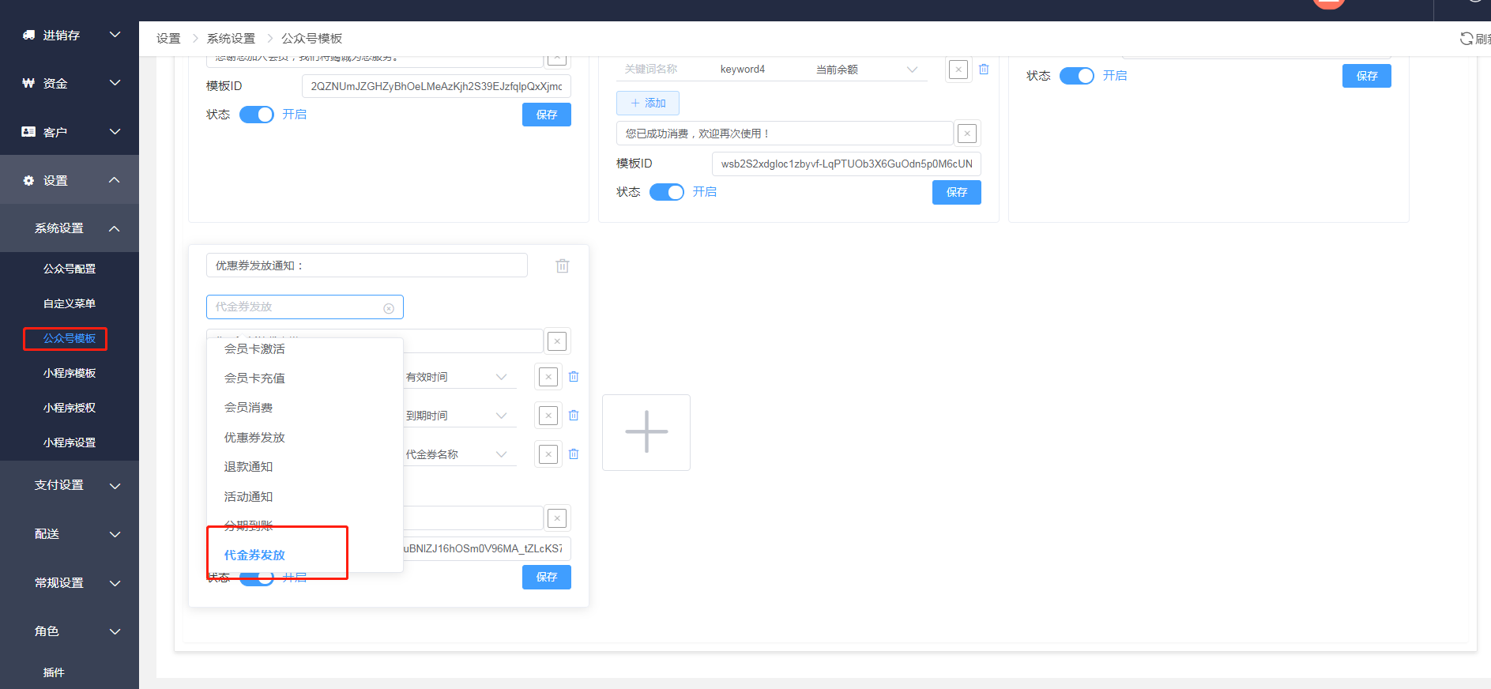Add new template with the plus card
Viewport: 1491px width, 689px height.
646,432
